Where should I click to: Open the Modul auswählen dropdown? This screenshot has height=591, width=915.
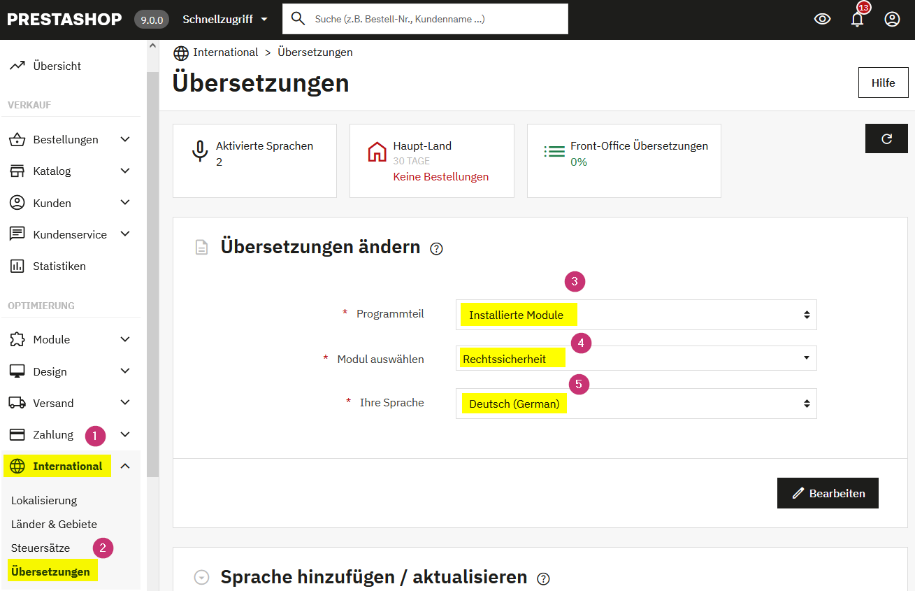click(635, 358)
